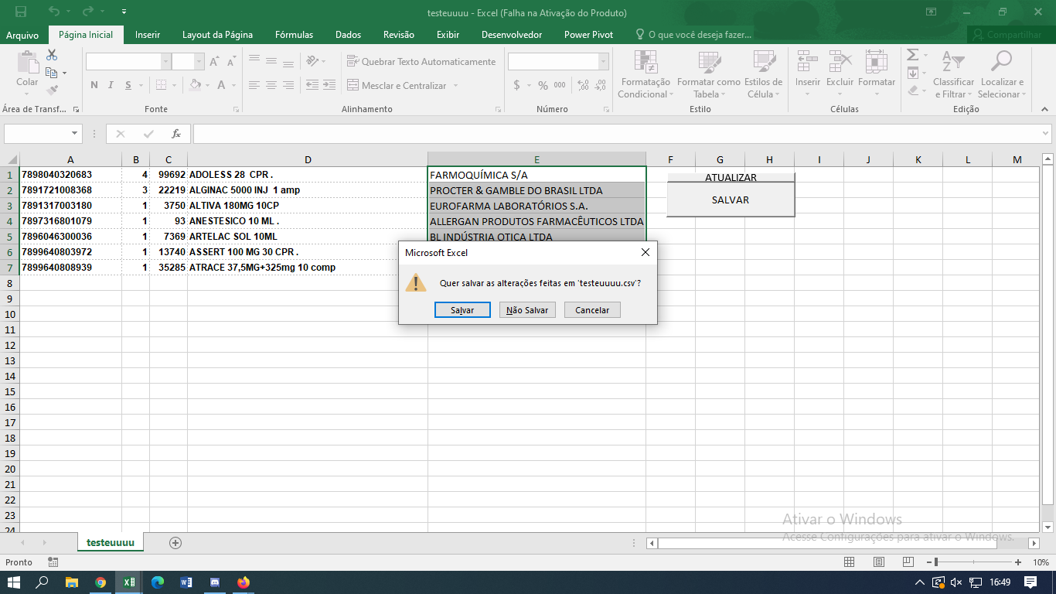Open the number format dropdown

[x=604, y=62]
